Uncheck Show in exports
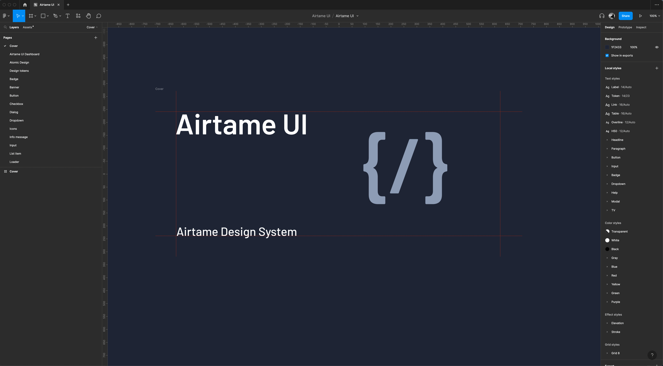 click(607, 55)
